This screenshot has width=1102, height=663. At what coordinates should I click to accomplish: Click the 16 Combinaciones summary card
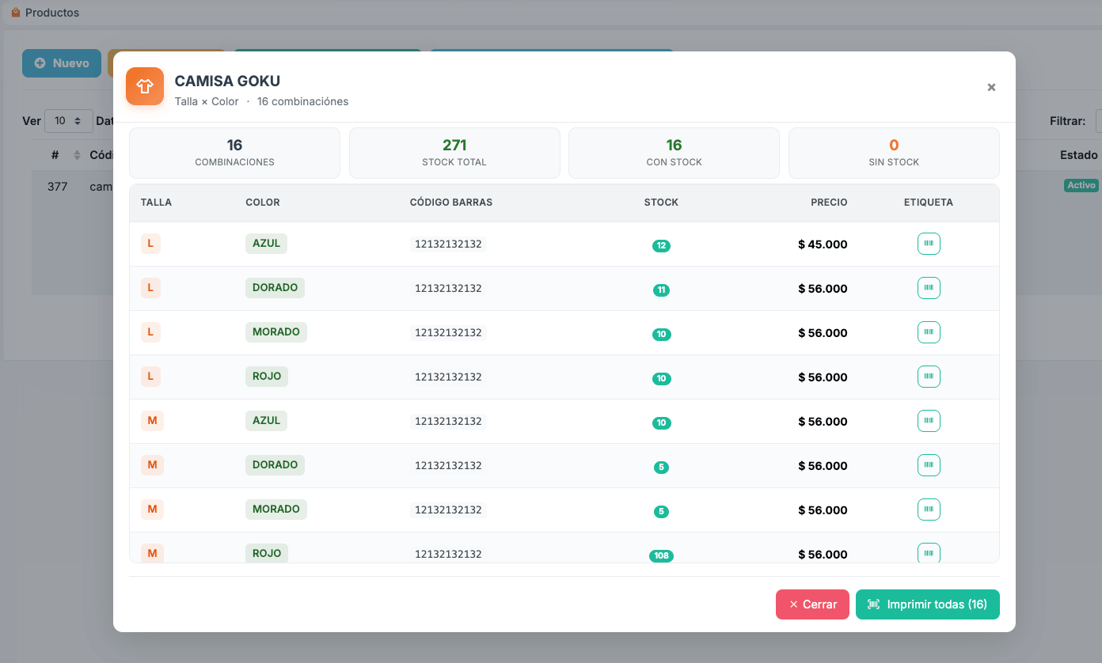tap(234, 153)
